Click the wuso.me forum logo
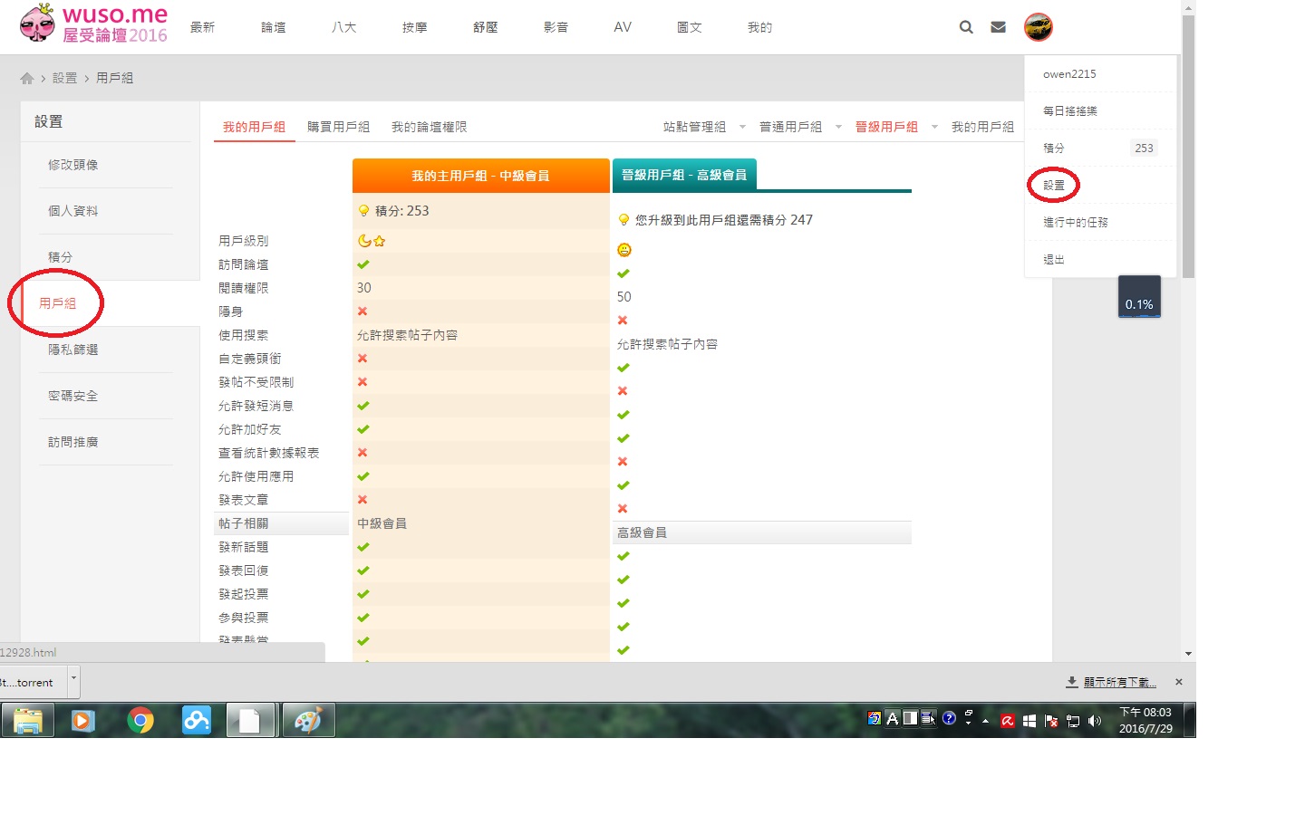 tap(93, 24)
